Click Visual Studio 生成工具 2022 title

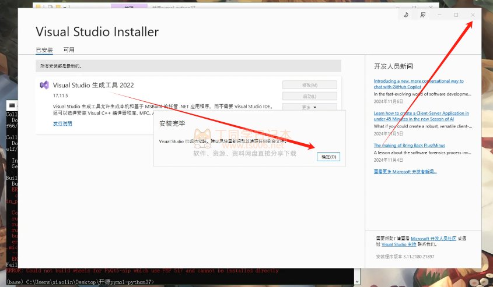pyautogui.click(x=93, y=86)
